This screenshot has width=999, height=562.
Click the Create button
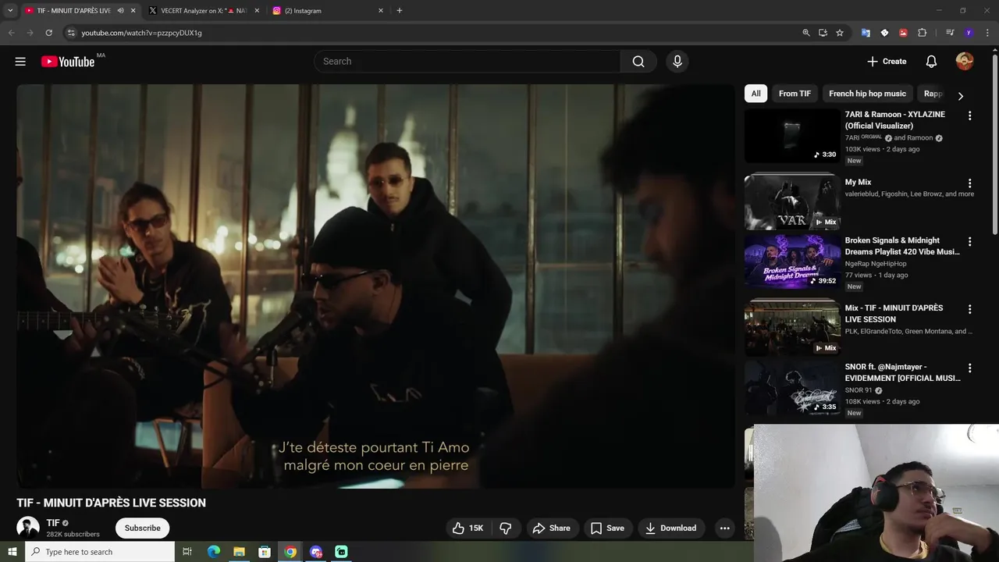click(x=887, y=62)
